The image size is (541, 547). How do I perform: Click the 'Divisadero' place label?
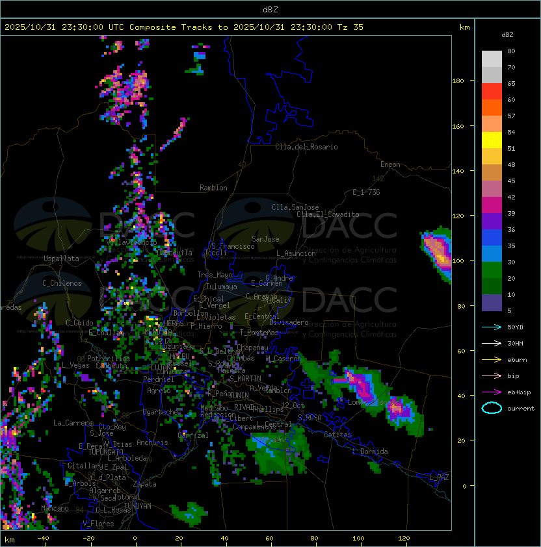point(289,322)
